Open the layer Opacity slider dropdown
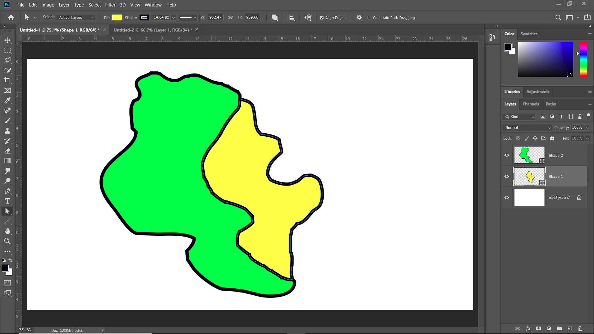Screen dimensions: 594x334 (x=587, y=128)
